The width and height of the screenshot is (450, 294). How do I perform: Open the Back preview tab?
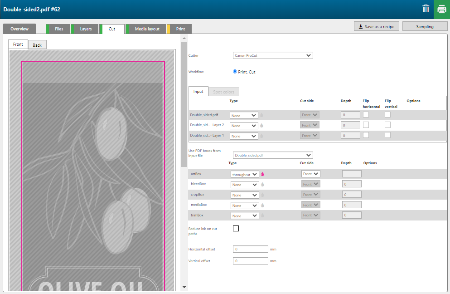coord(37,45)
